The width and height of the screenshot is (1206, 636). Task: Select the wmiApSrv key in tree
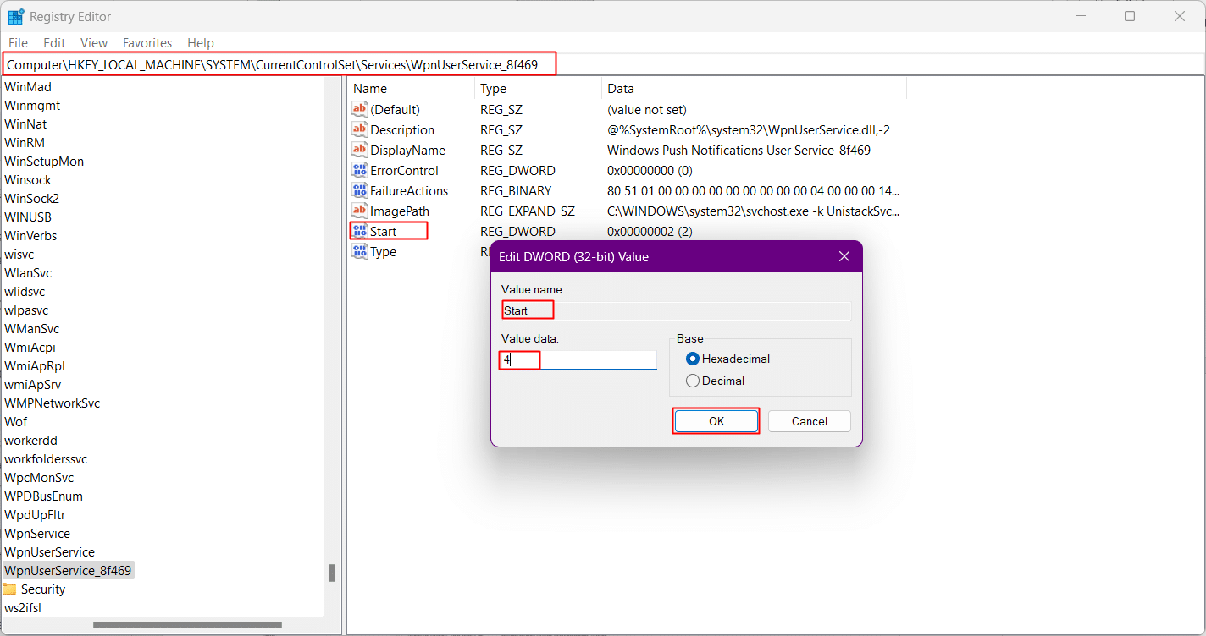coord(33,384)
